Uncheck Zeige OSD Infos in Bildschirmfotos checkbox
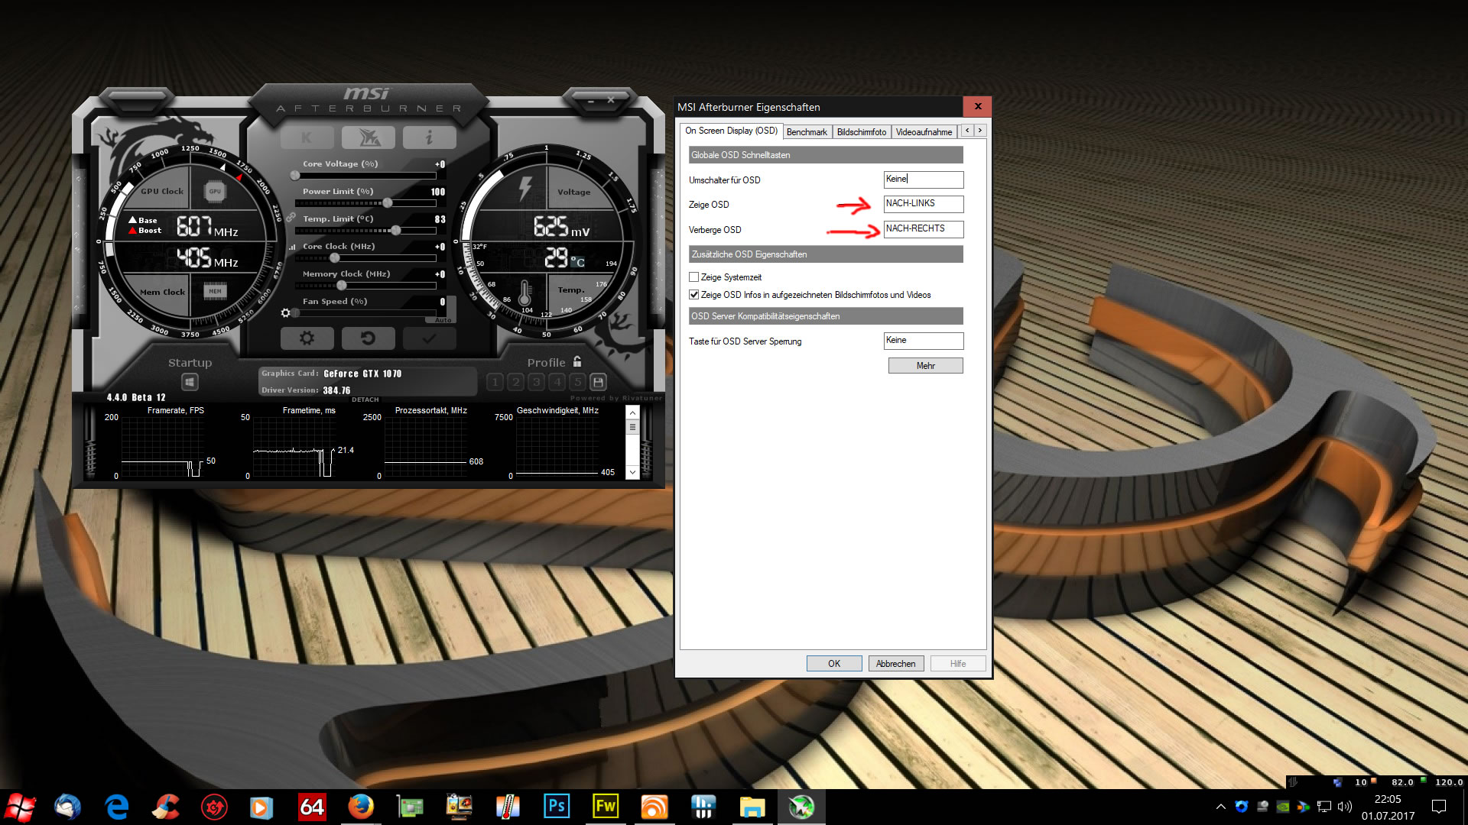The width and height of the screenshot is (1468, 825). pos(694,295)
